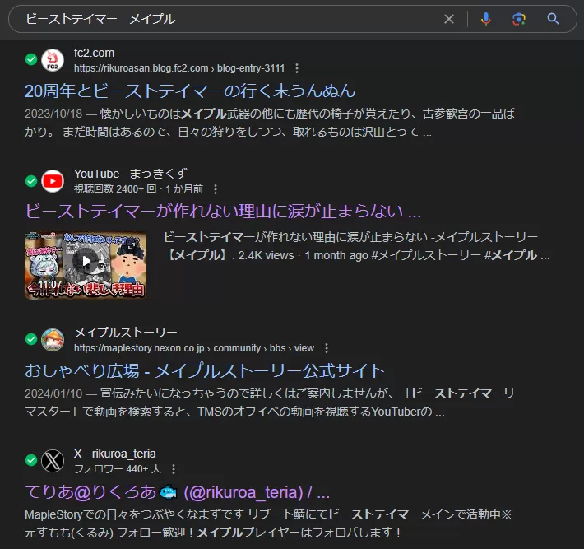Click 視聴回数 2400+ 回 · 1 か月前 text
The height and width of the screenshot is (549, 584).
138,189
